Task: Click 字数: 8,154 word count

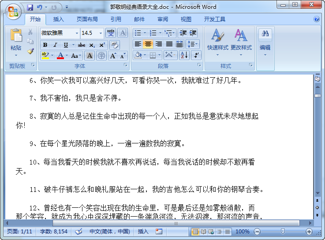Action: point(54,232)
